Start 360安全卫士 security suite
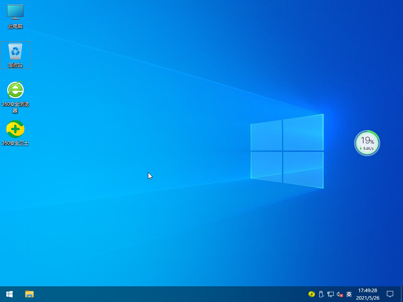403x302 pixels. 15,130
